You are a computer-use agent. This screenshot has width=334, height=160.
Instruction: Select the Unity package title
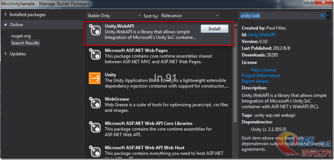click(x=110, y=75)
